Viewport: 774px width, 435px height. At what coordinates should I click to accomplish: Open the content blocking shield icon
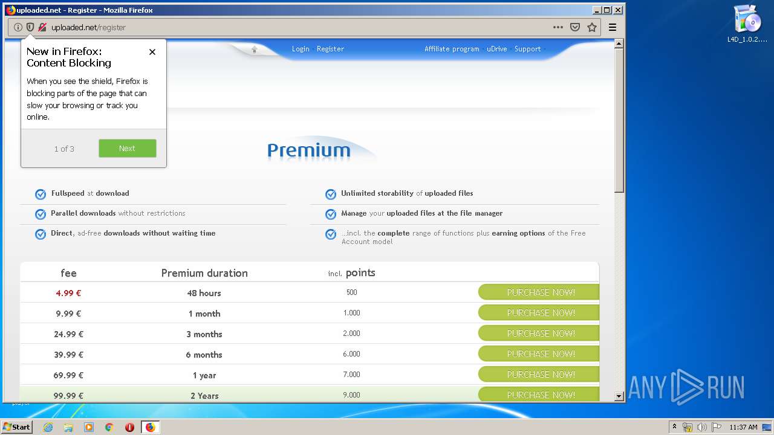[x=30, y=27]
